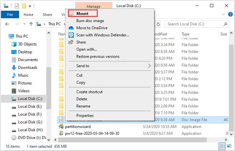Screen dimensions: 235x151
Task: Select pw12-free-2020-03-04-14-09-30 file
Action: point(92,133)
